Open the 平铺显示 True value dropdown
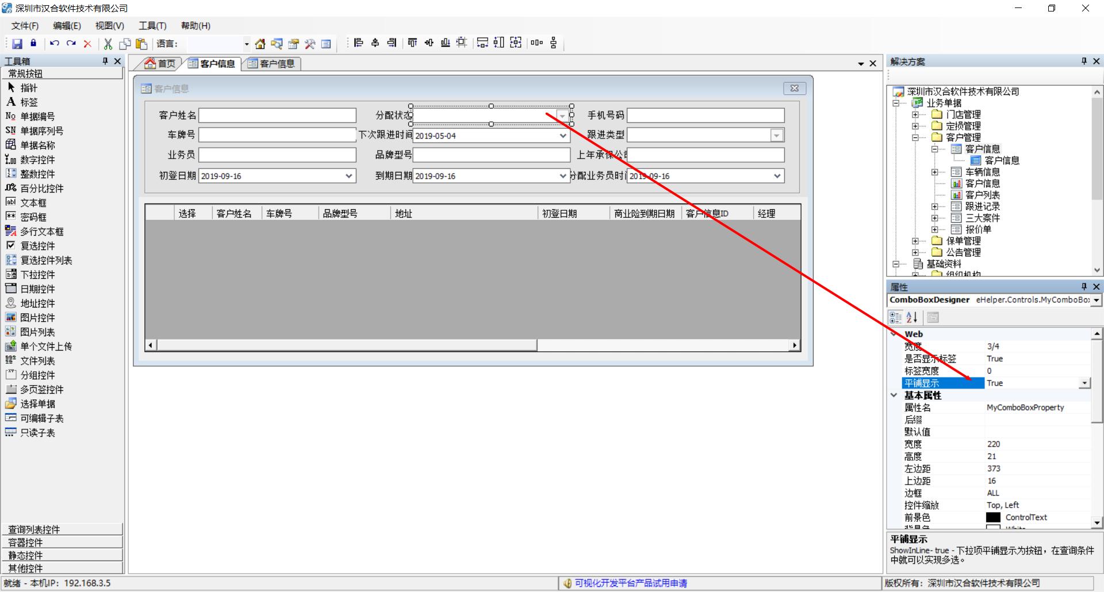This screenshot has width=1104, height=592. pos(1084,383)
